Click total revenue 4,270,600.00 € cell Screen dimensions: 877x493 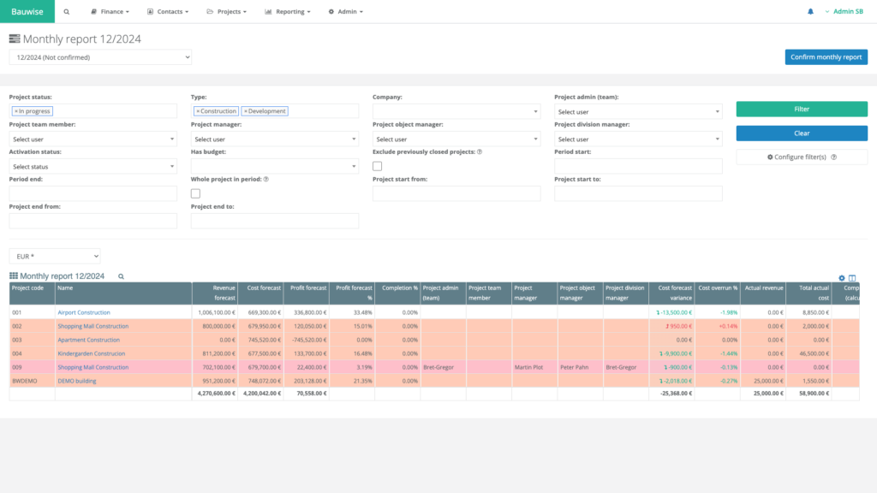215,394
